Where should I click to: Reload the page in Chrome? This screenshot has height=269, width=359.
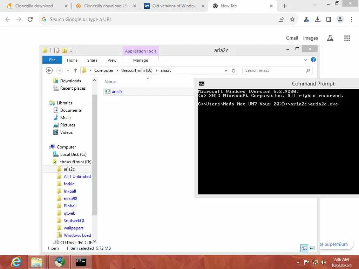click(x=30, y=20)
